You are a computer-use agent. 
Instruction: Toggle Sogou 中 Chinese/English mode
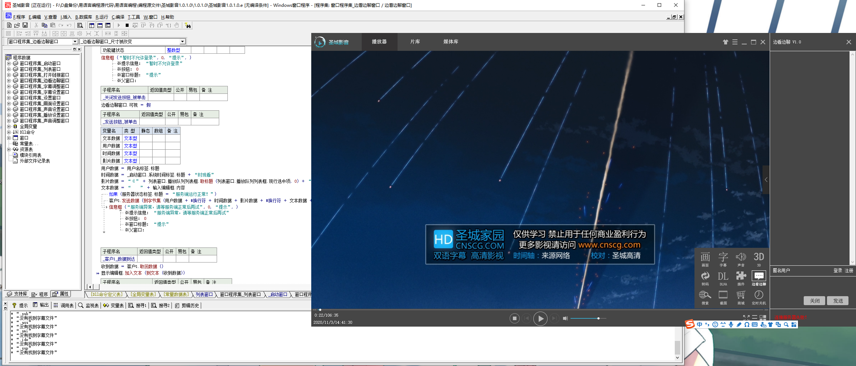[699, 324]
